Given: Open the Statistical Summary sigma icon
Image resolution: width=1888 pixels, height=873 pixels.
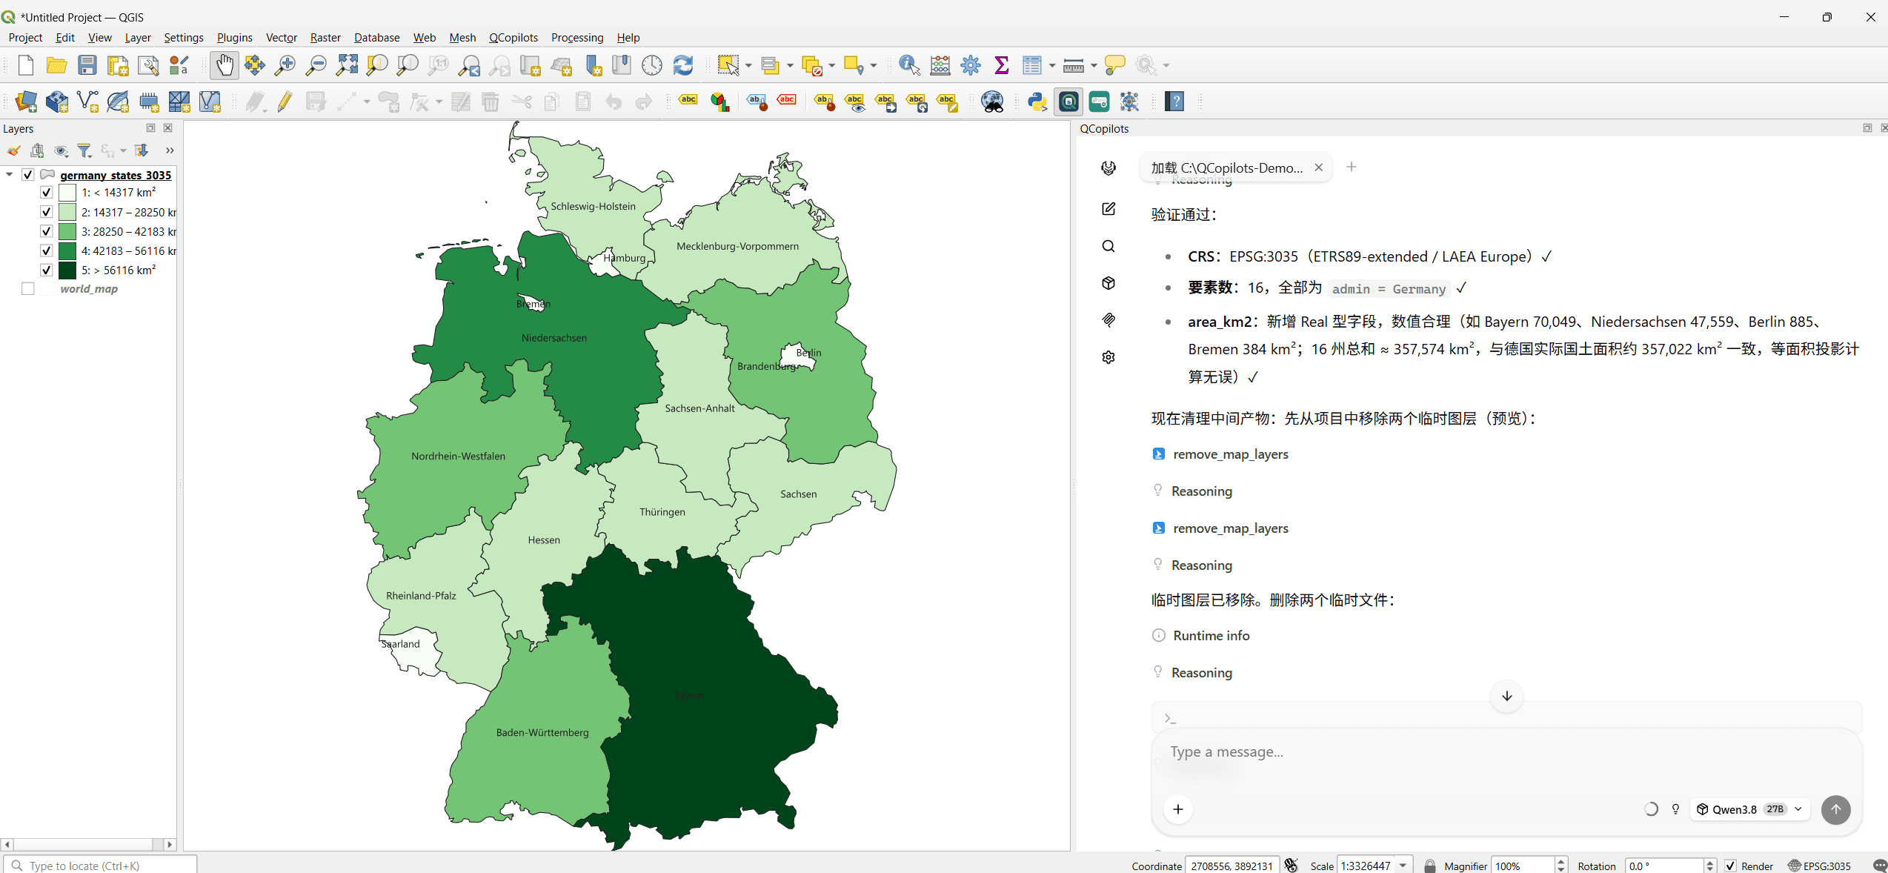Looking at the screenshot, I should (1002, 66).
